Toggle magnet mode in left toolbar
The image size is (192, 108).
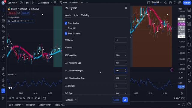point(3,69)
